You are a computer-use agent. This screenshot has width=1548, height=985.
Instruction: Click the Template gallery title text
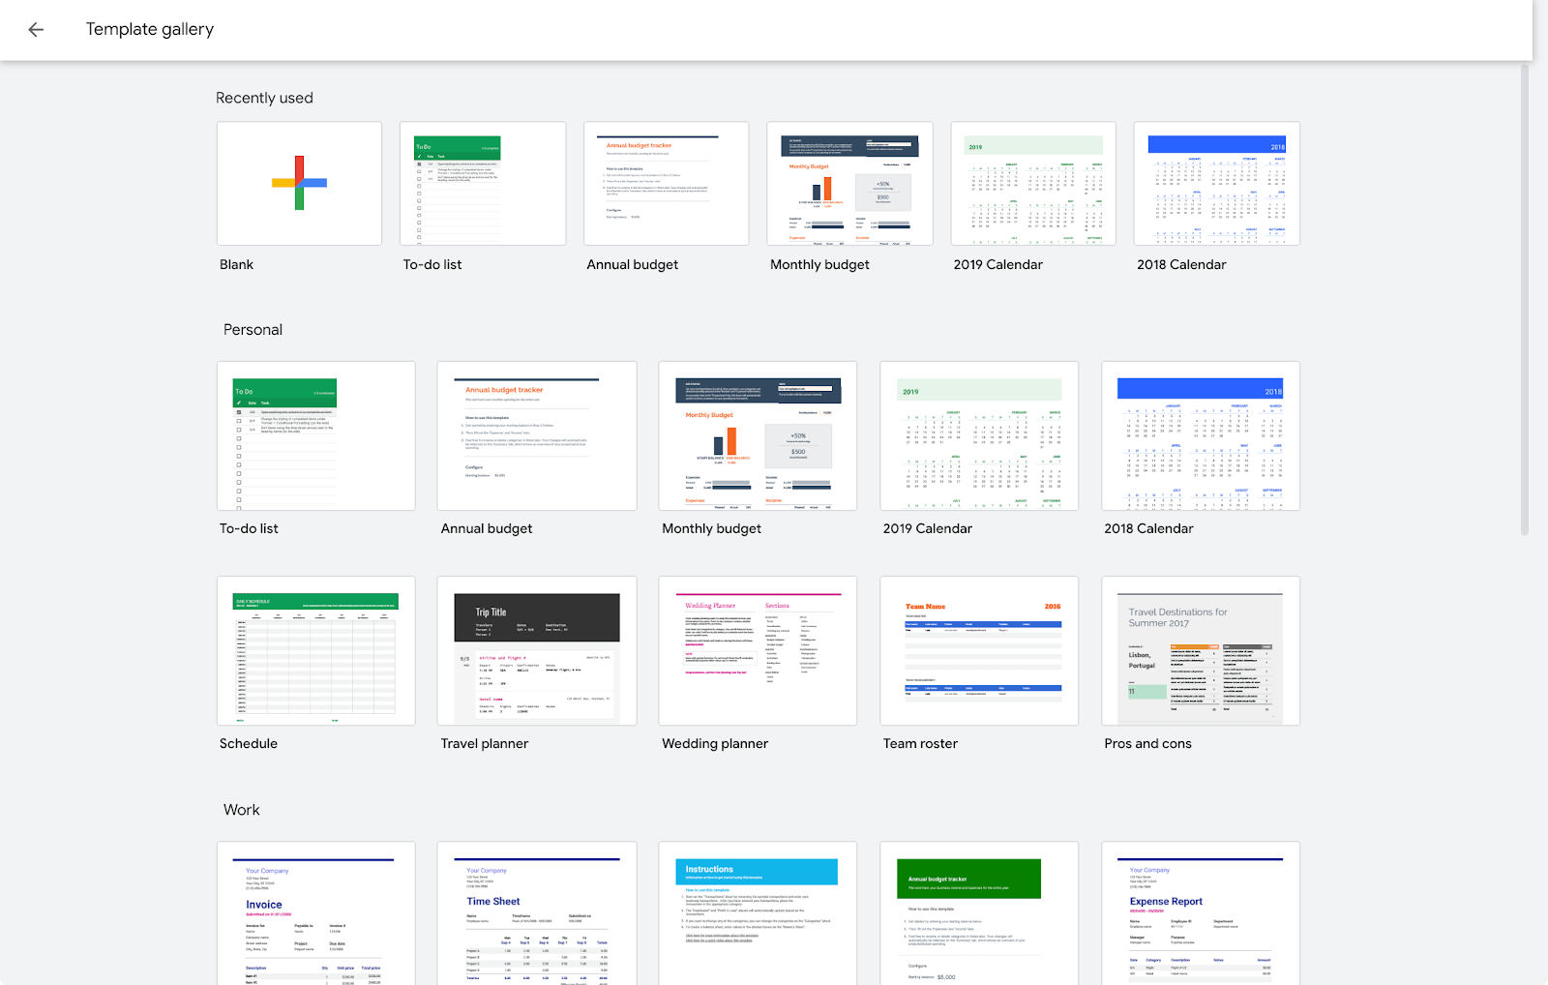click(x=150, y=29)
